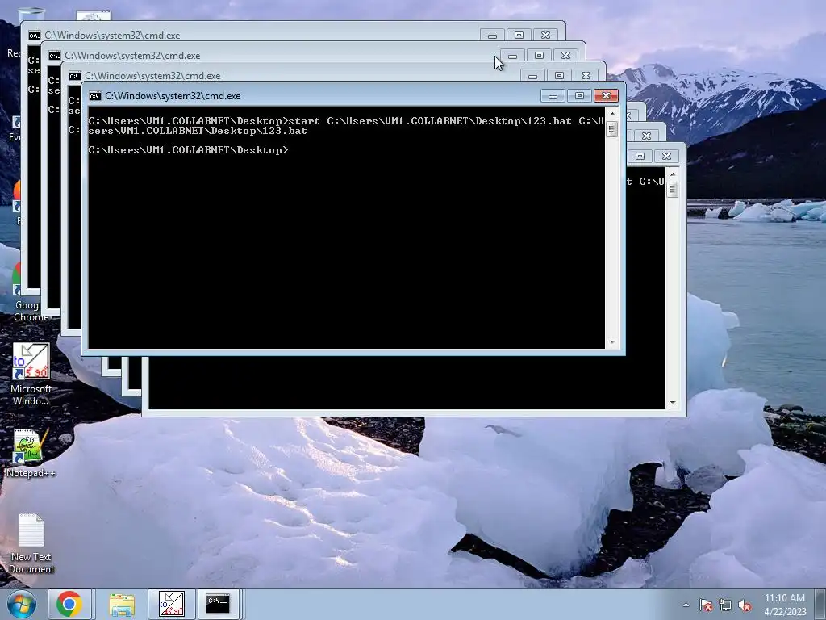Open the system-menu icon of the second cmd window
This screenshot has height=620, width=826.
point(55,56)
